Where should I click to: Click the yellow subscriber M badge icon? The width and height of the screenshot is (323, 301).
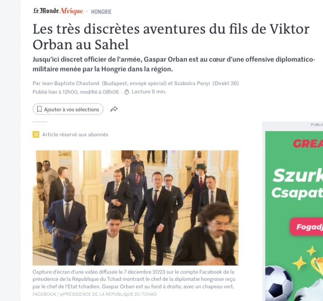36,135
